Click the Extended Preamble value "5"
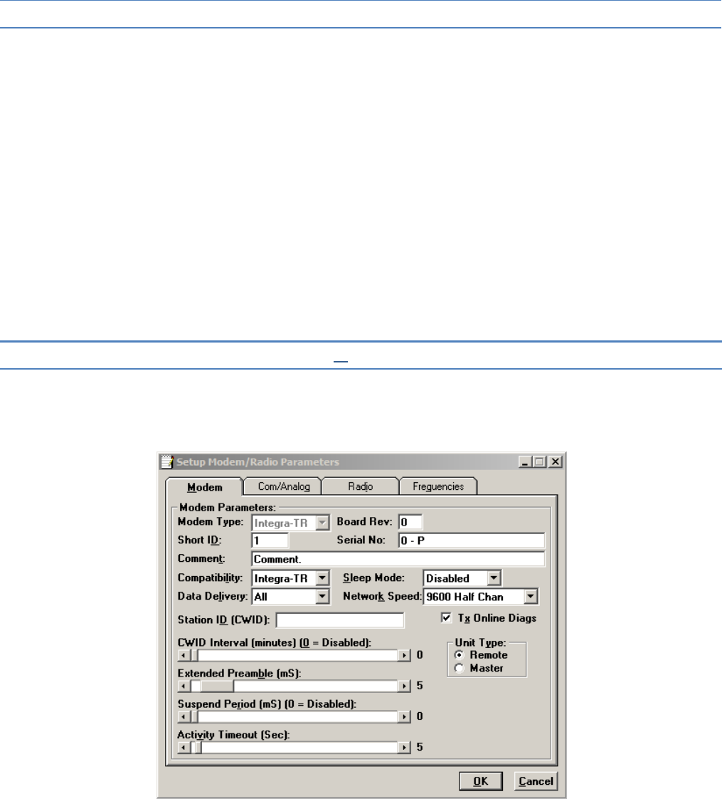The width and height of the screenshot is (722, 799). pyautogui.click(x=420, y=685)
